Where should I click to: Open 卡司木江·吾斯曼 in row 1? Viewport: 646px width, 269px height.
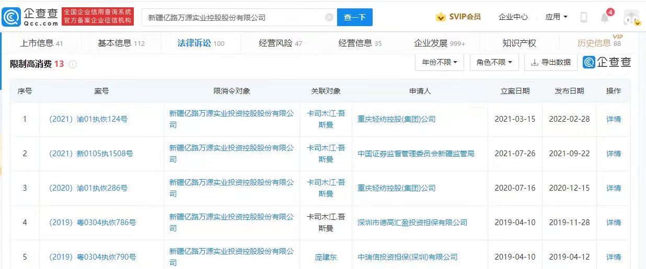tap(326, 119)
